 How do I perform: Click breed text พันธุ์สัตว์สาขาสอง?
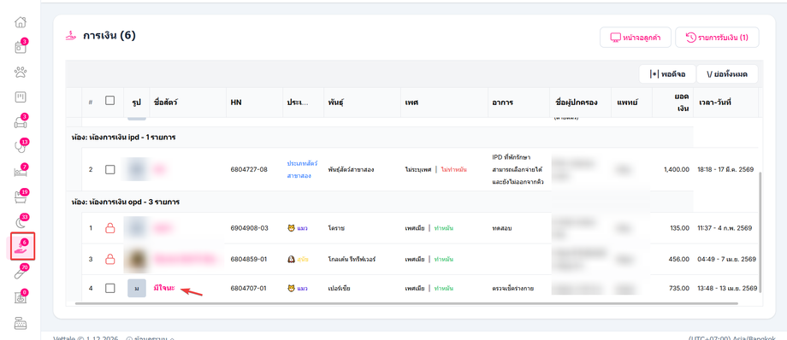pyautogui.click(x=351, y=169)
